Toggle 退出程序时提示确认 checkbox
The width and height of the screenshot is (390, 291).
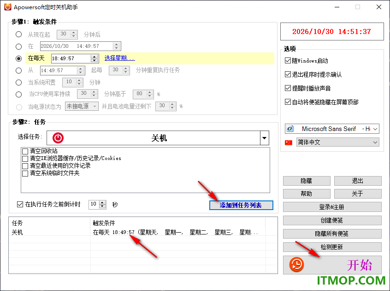coord(288,74)
